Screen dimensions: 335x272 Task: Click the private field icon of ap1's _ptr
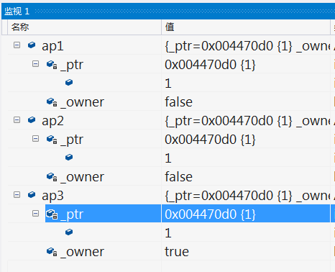pos(52,65)
